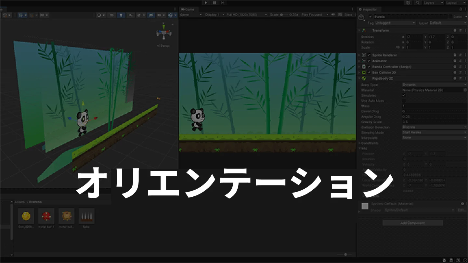
Task: Start Play mode with the Play button
Action: pyautogui.click(x=206, y=3)
